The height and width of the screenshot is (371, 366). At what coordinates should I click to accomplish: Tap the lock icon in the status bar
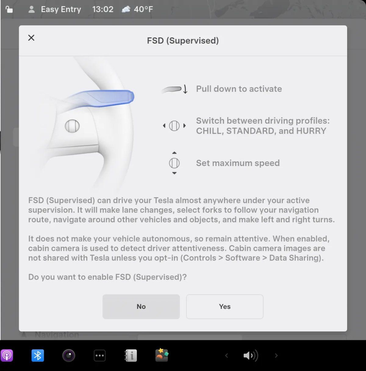tap(9, 9)
